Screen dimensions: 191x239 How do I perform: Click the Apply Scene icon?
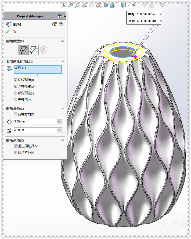point(152,5)
